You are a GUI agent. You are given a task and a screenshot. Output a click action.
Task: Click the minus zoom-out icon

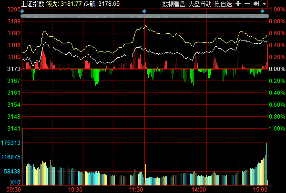247,4
